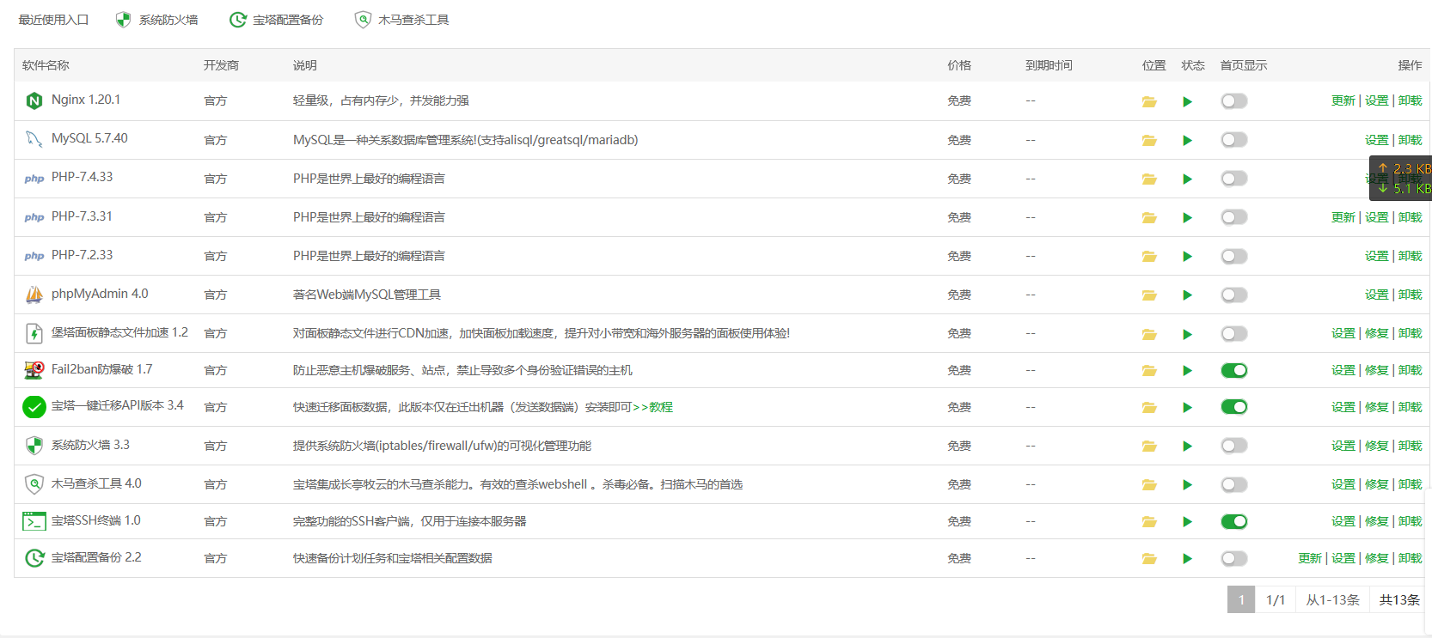Click 设置 link for PHP-7.2.33
The height and width of the screenshot is (638, 1432).
[x=1376, y=256]
